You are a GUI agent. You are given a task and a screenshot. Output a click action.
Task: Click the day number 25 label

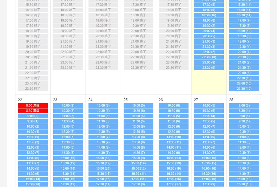(126, 100)
